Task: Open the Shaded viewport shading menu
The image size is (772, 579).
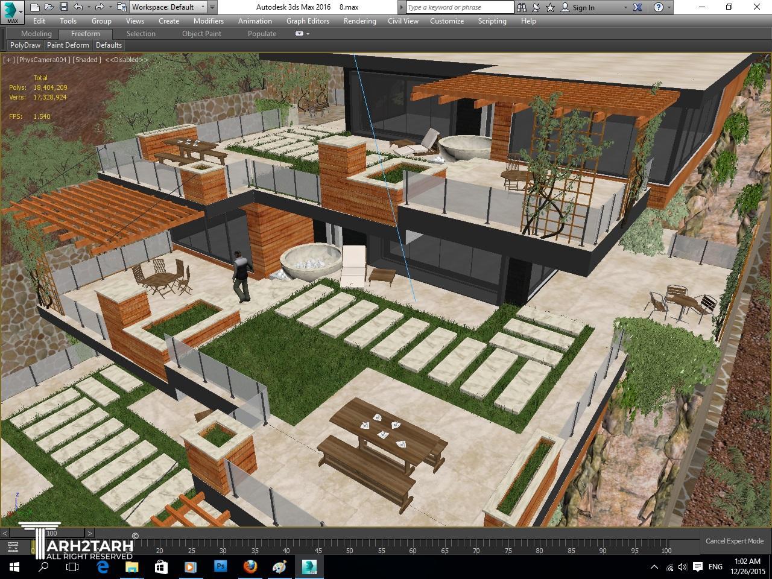Action: pyautogui.click(x=87, y=60)
